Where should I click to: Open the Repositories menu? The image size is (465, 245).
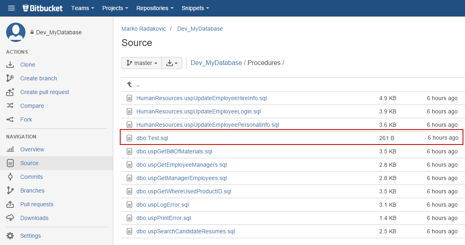pos(155,8)
